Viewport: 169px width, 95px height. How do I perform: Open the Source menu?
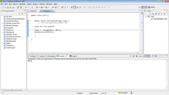[16, 4]
